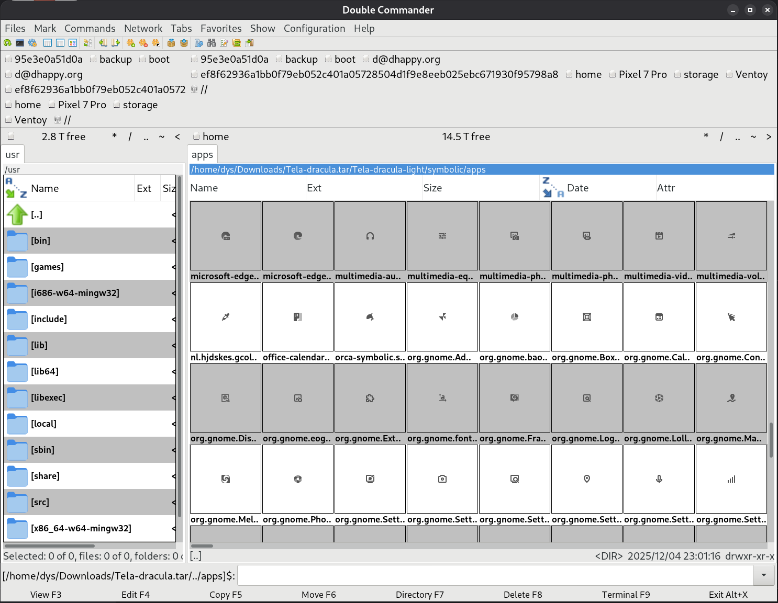Click the pack files box icon
The image size is (778, 603).
[171, 43]
